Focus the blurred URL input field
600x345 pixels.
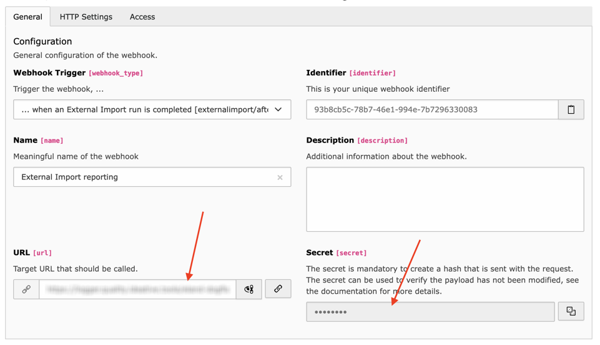(137, 289)
